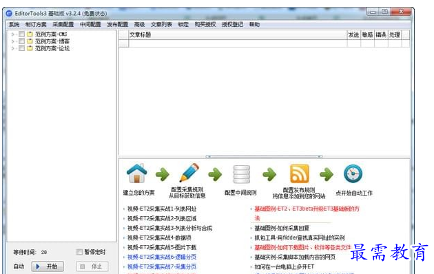Open the 锁定 menu
434x274 pixels.
(183, 24)
